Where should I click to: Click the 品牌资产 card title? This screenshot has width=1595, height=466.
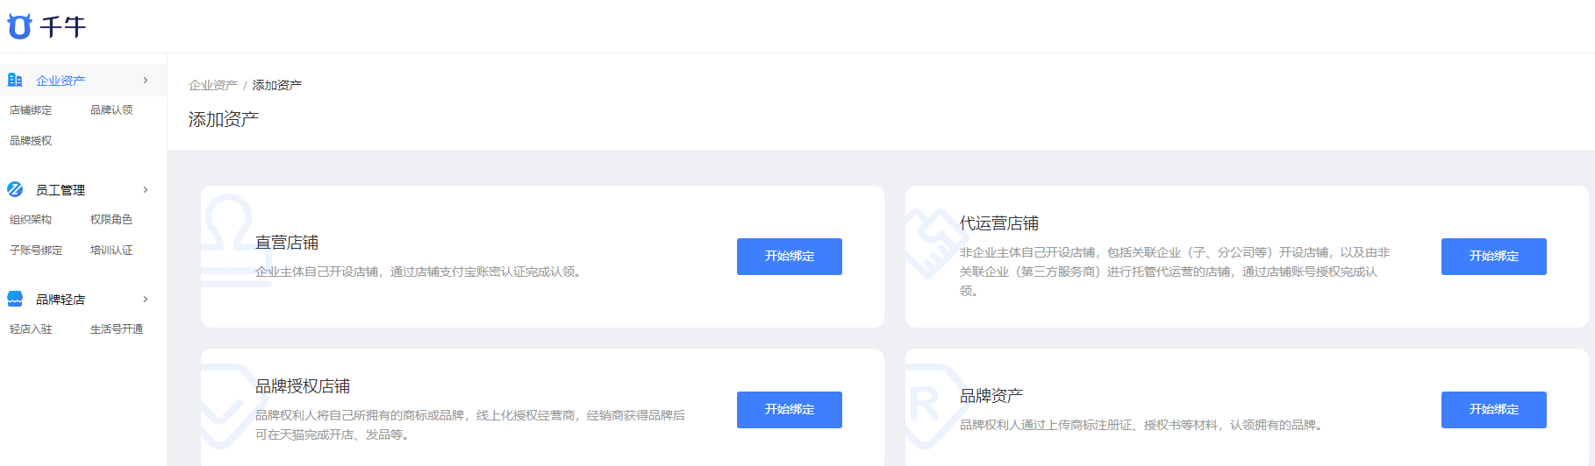(x=991, y=396)
